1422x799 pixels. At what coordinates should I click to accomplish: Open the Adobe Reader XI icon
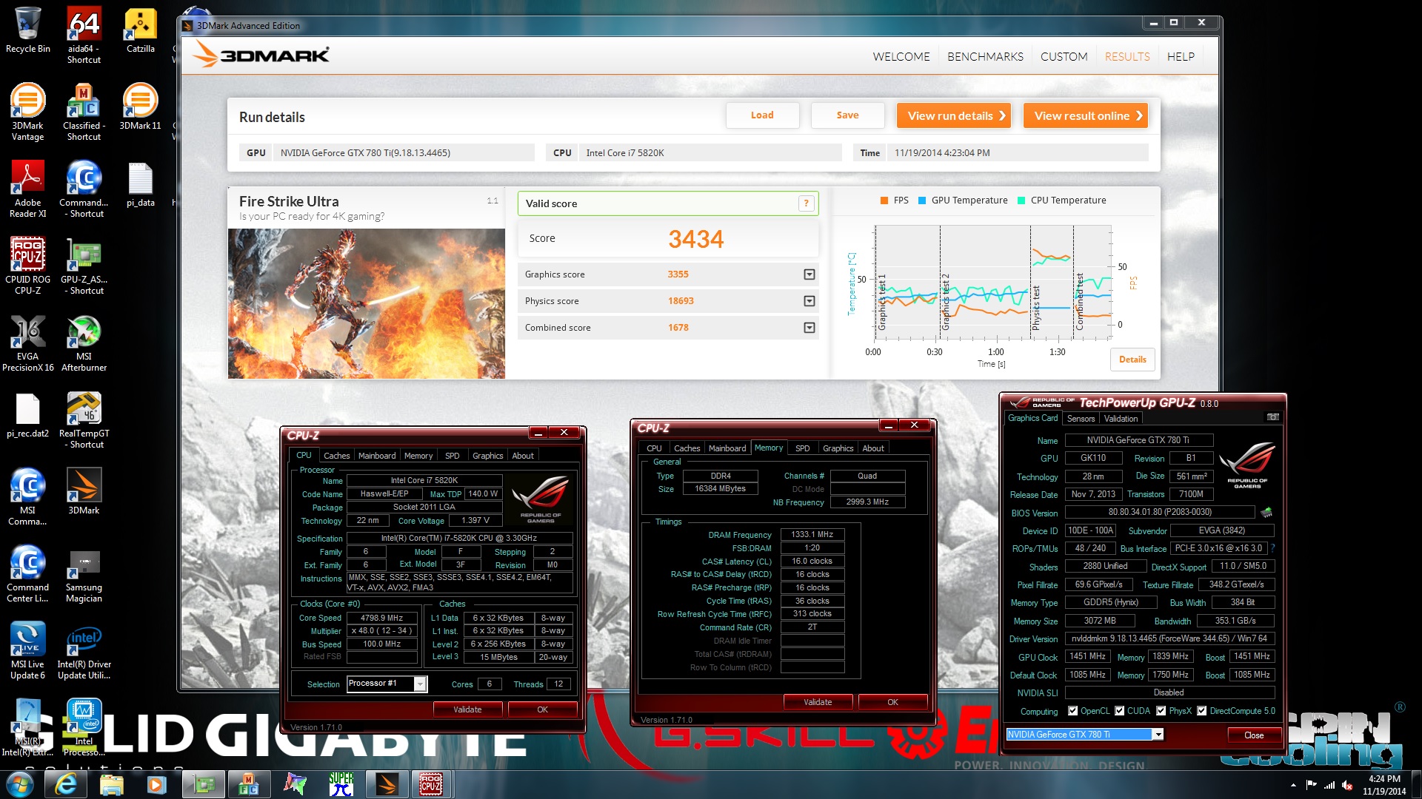(x=28, y=189)
